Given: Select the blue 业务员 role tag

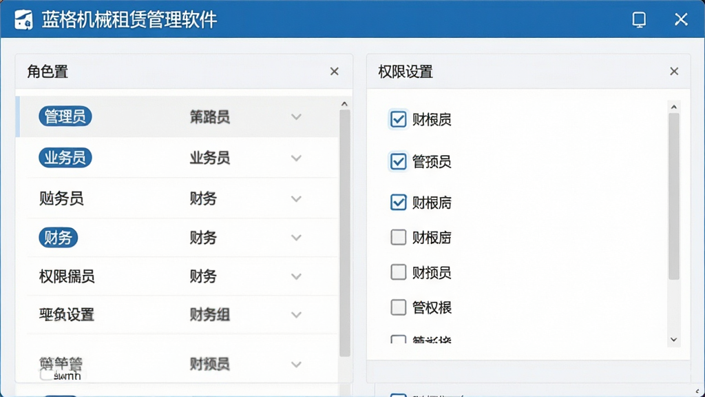Looking at the screenshot, I should click(65, 158).
